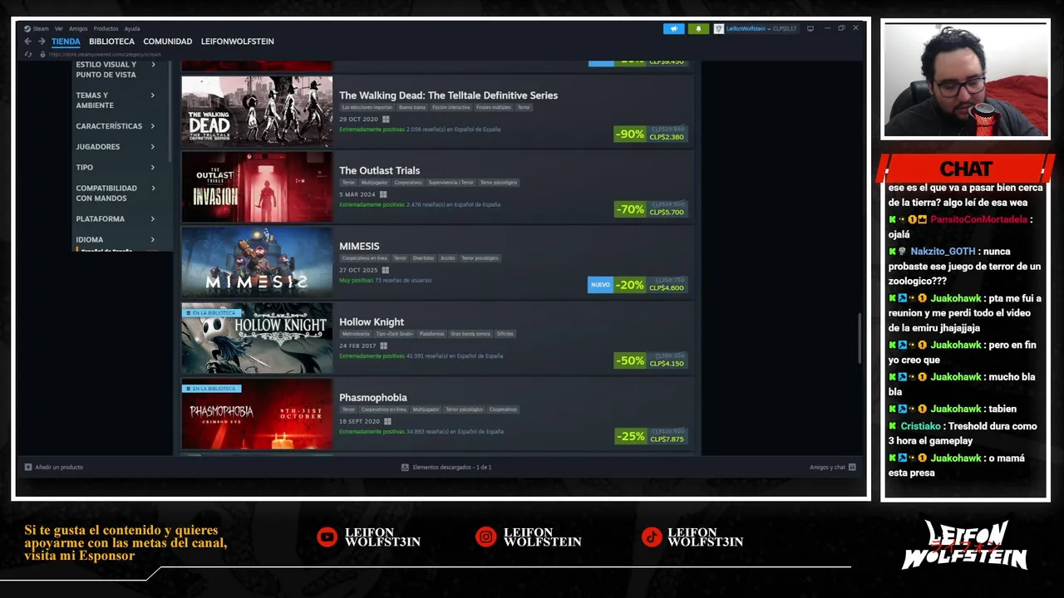The width and height of the screenshot is (1064, 598).
Task: Open The Walking Dead: Telltale Definitive Series title
Action: (448, 96)
